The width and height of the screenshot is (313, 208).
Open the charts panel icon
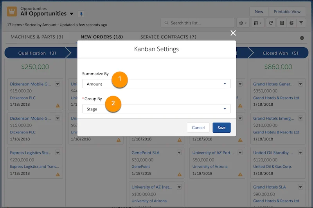(291, 23)
